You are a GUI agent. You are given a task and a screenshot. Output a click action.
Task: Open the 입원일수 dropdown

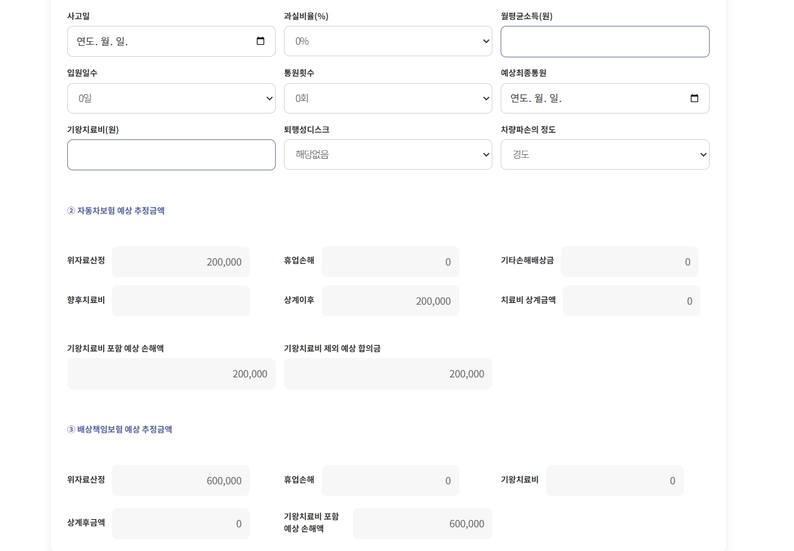(x=171, y=98)
